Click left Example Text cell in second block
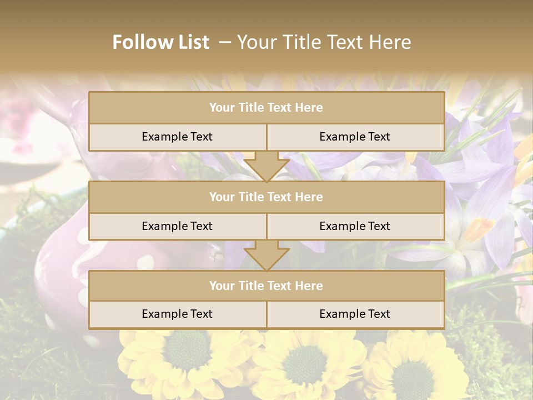Viewport: 533px width, 400px height. point(177,226)
